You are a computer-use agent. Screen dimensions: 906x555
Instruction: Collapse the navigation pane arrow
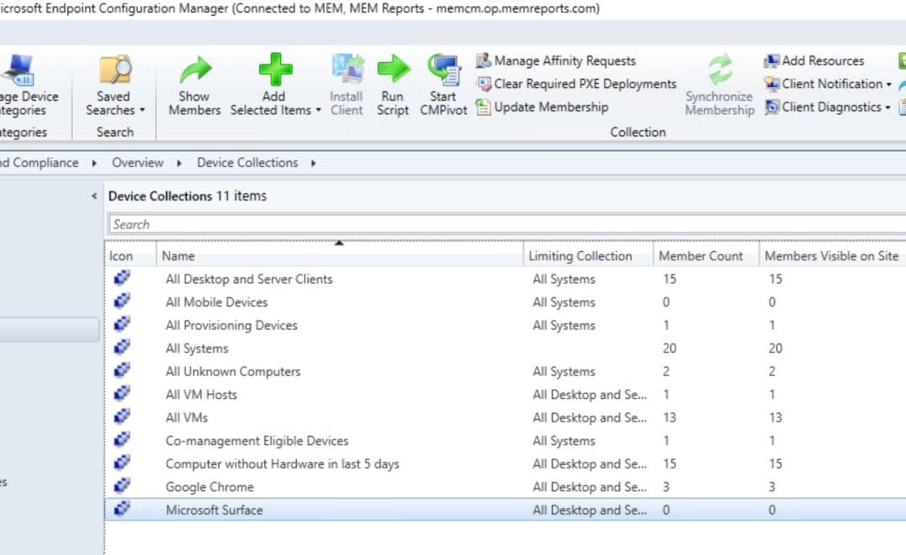tap(94, 196)
